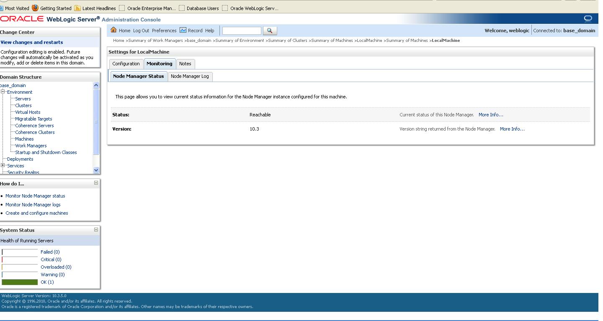Click the green OK health status bar
Screen dimensions: 603x321
click(19, 282)
